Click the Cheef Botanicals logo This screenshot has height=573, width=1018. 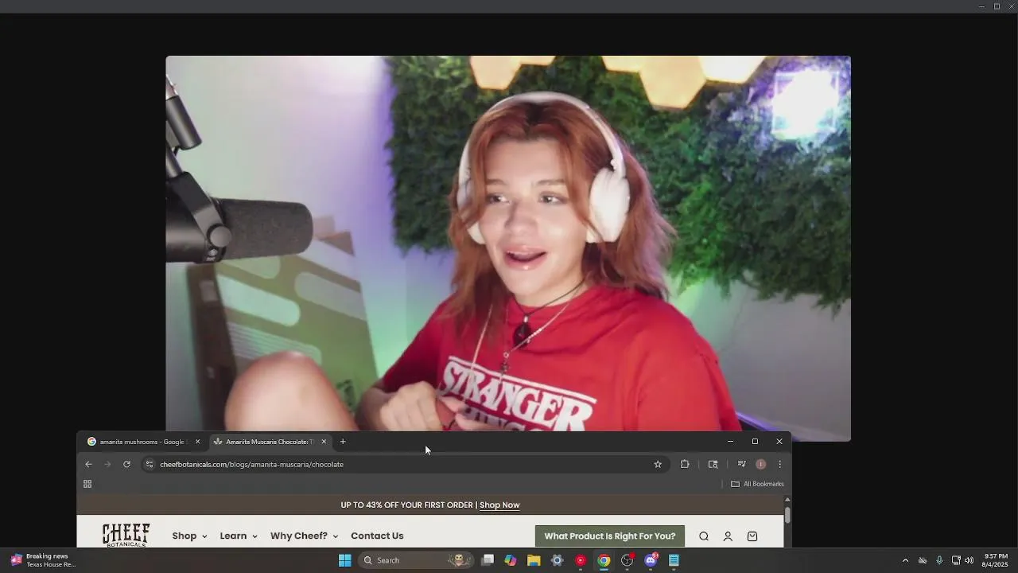126,535
